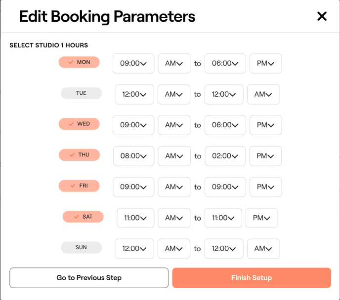Open Monday start time 09:00 dropdown
Screen dimensions: 340x300
(x=133, y=64)
